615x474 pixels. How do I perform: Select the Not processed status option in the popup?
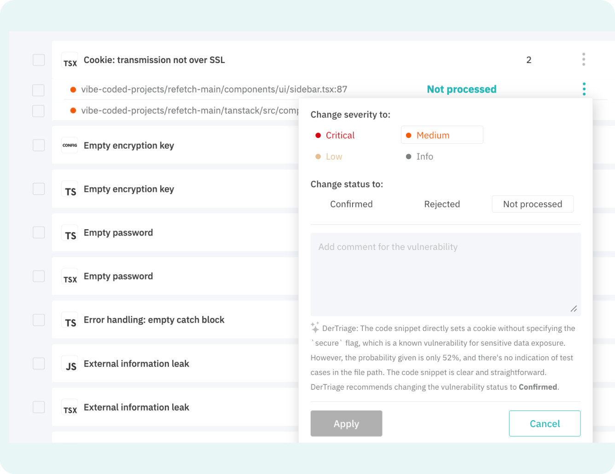pos(533,204)
